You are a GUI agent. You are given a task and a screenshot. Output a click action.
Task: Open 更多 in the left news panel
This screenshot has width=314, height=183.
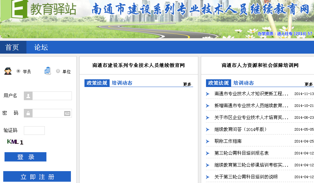point(187,84)
